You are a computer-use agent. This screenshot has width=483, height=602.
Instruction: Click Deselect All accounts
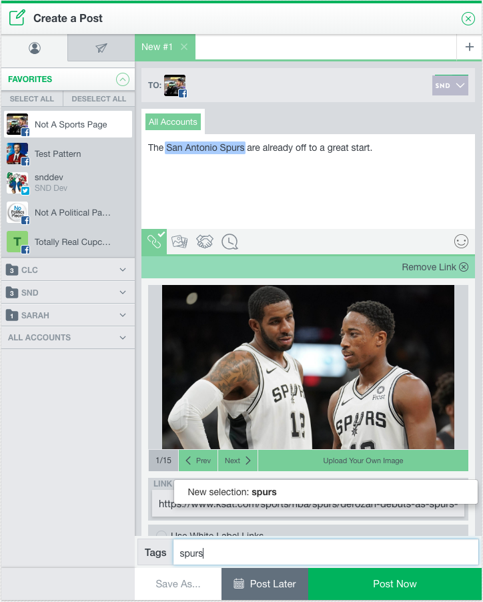pos(99,99)
